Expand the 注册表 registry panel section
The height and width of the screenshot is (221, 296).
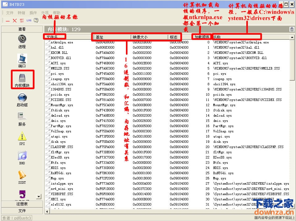pyautogui.click(x=22, y=204)
